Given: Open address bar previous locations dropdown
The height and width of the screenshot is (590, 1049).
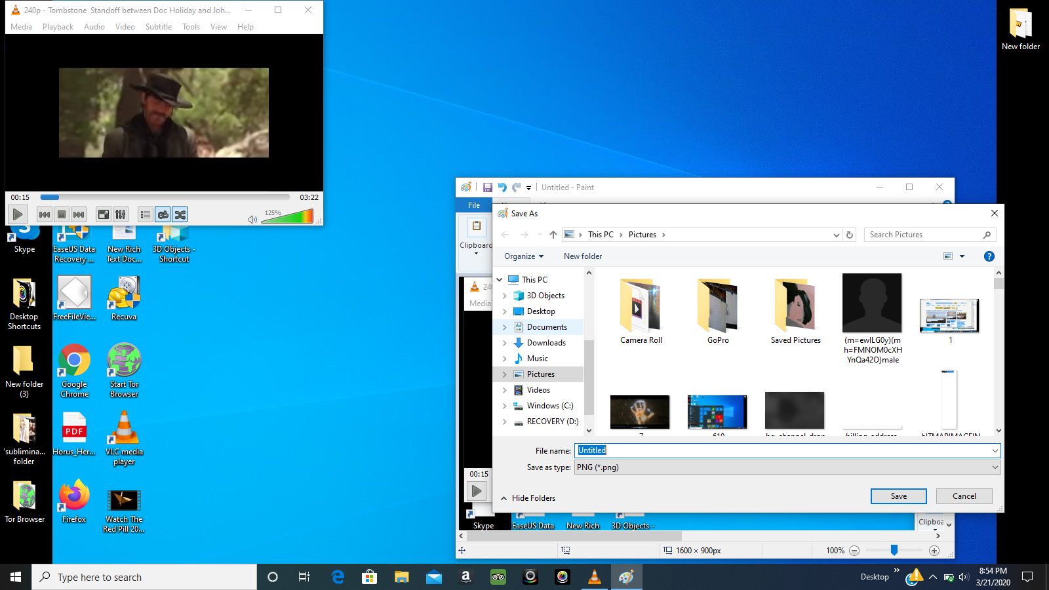Looking at the screenshot, I should tap(836, 235).
